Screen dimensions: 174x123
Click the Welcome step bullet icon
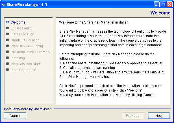7,22
